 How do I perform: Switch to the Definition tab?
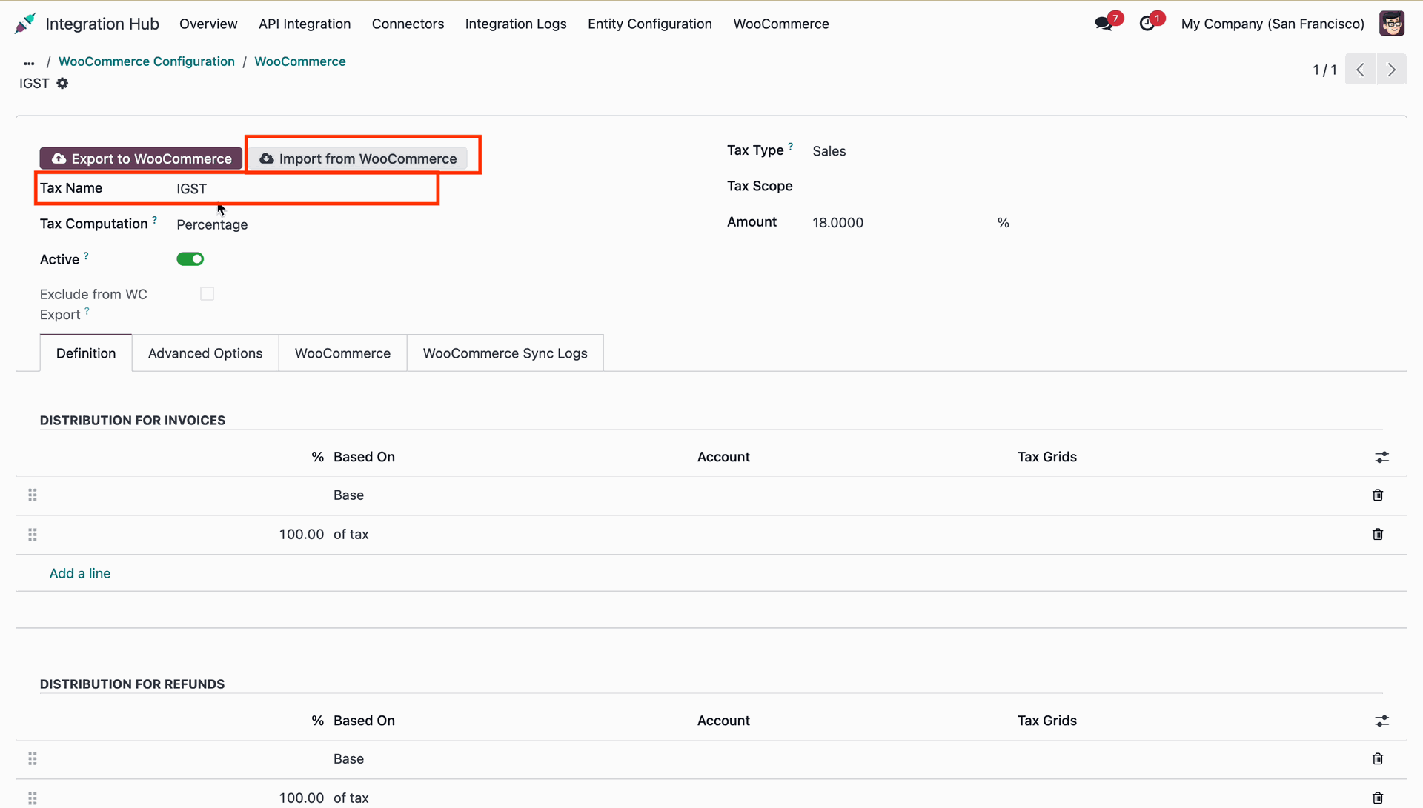click(86, 353)
